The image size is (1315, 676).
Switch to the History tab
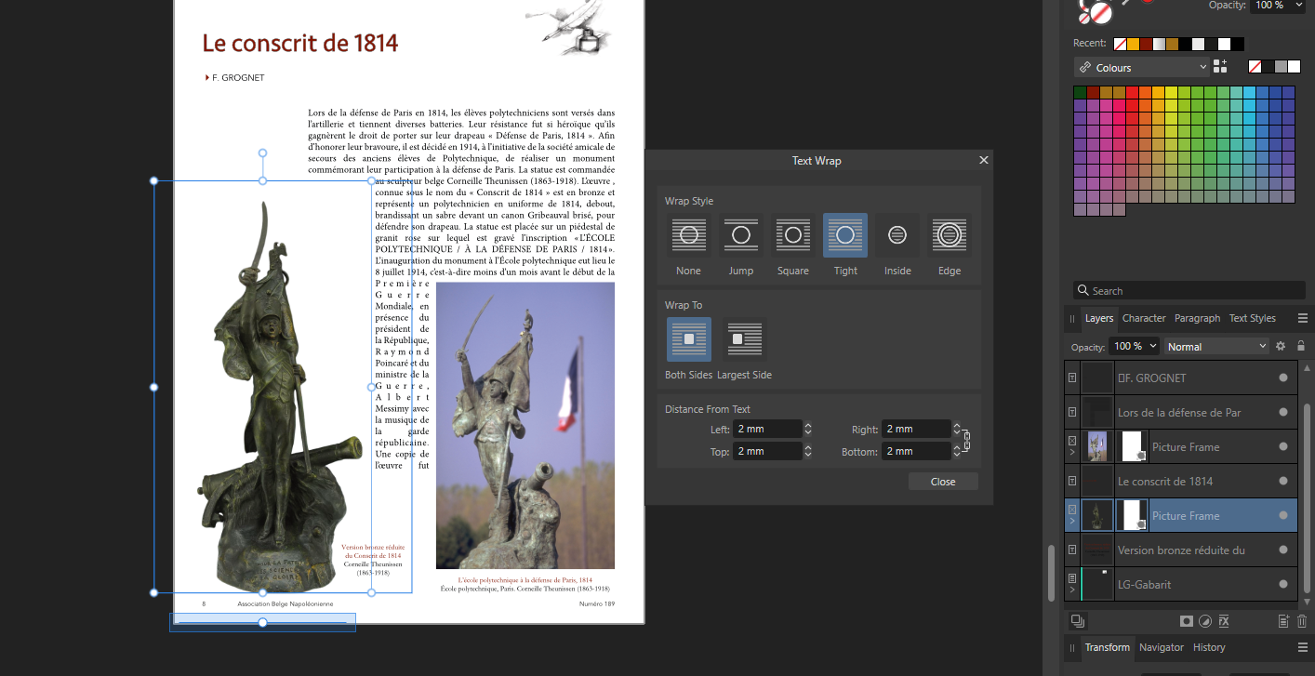tap(1209, 647)
